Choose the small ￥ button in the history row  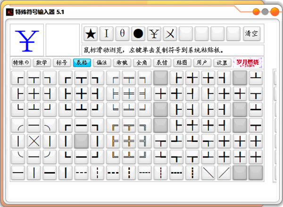pyautogui.click(x=154, y=33)
